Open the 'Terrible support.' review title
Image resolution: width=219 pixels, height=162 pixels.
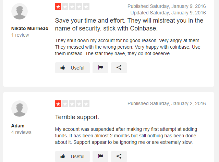77,117
